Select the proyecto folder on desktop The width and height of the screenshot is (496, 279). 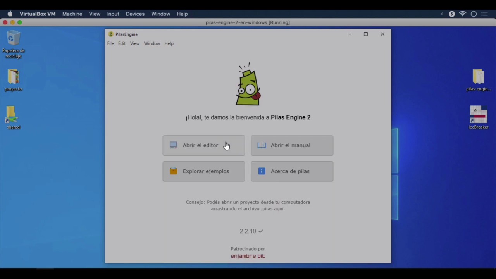coord(13,80)
